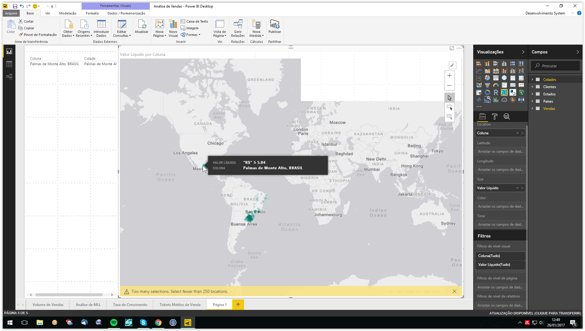Select the slicer visualization icon
Screen dimensions: 585x331
point(479,92)
